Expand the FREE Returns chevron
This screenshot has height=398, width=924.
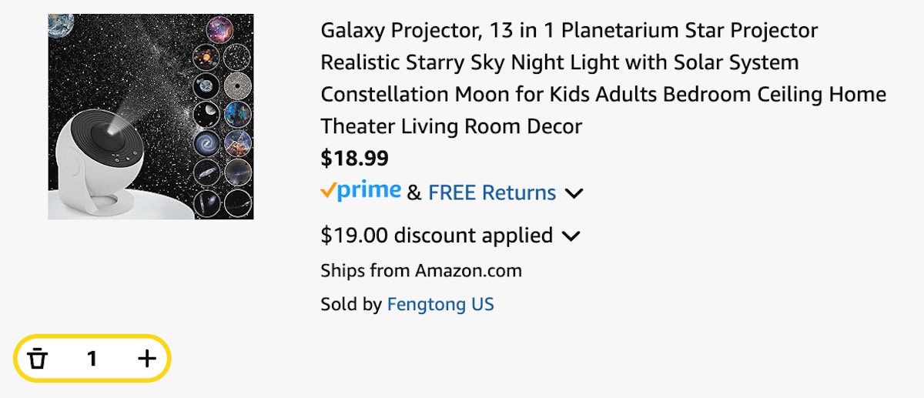(x=574, y=193)
